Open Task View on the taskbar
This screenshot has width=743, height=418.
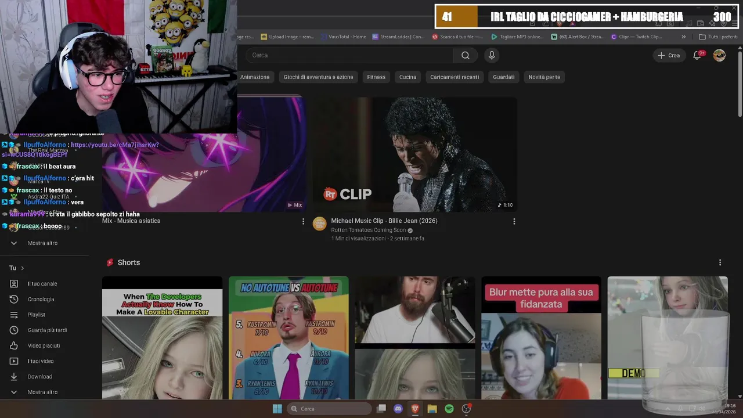[381, 409]
